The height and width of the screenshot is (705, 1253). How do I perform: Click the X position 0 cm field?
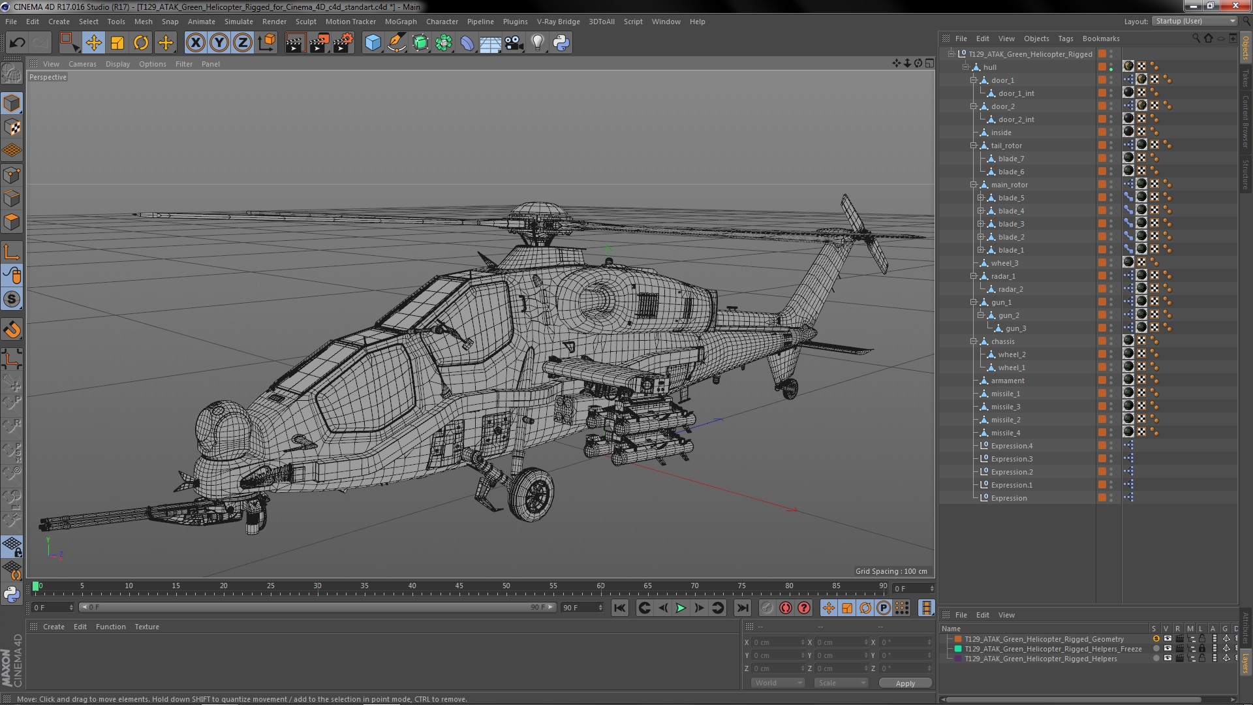click(x=778, y=642)
